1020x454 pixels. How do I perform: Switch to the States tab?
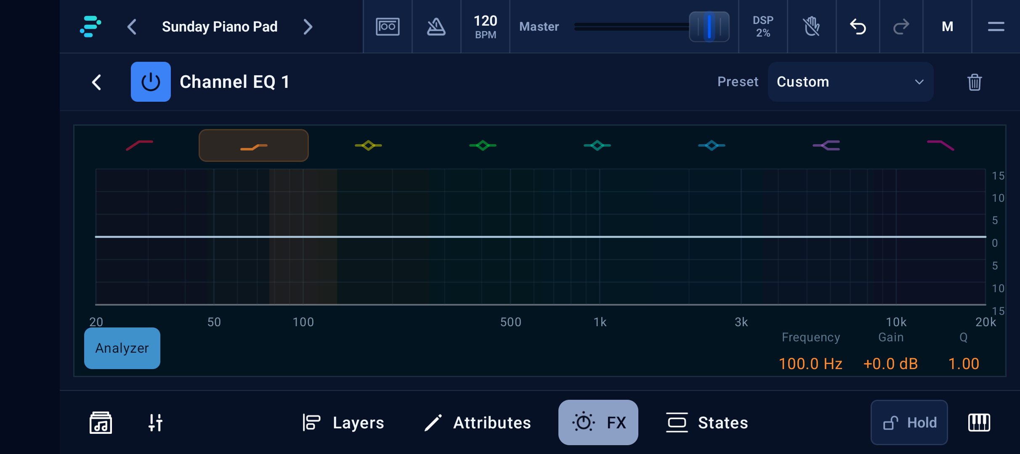707,422
